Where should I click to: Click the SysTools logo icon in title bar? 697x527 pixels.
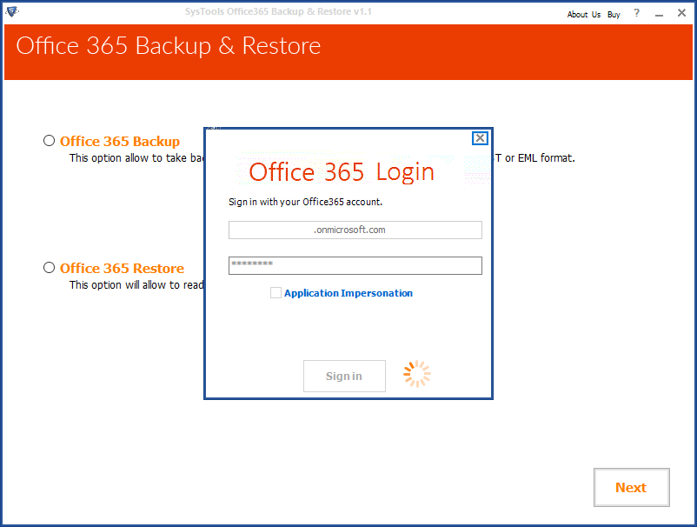pos(12,11)
